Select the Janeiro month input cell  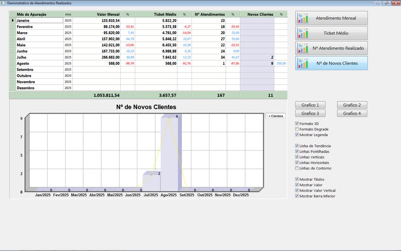tap(39, 21)
